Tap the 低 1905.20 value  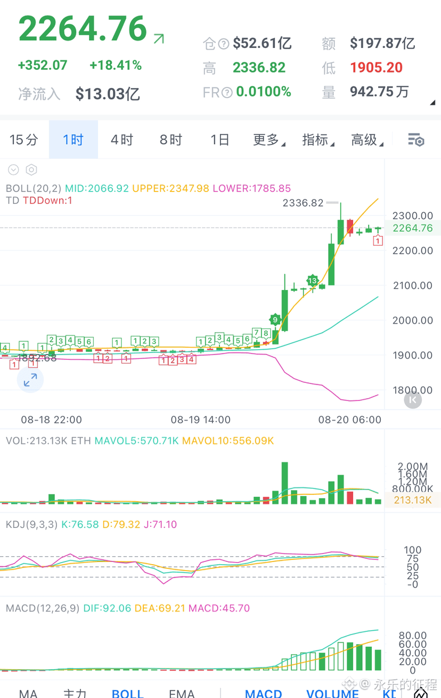click(376, 68)
